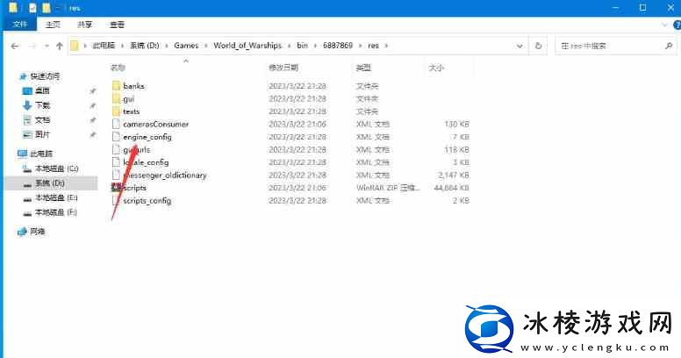Select the engine_config file icon

[116, 137]
